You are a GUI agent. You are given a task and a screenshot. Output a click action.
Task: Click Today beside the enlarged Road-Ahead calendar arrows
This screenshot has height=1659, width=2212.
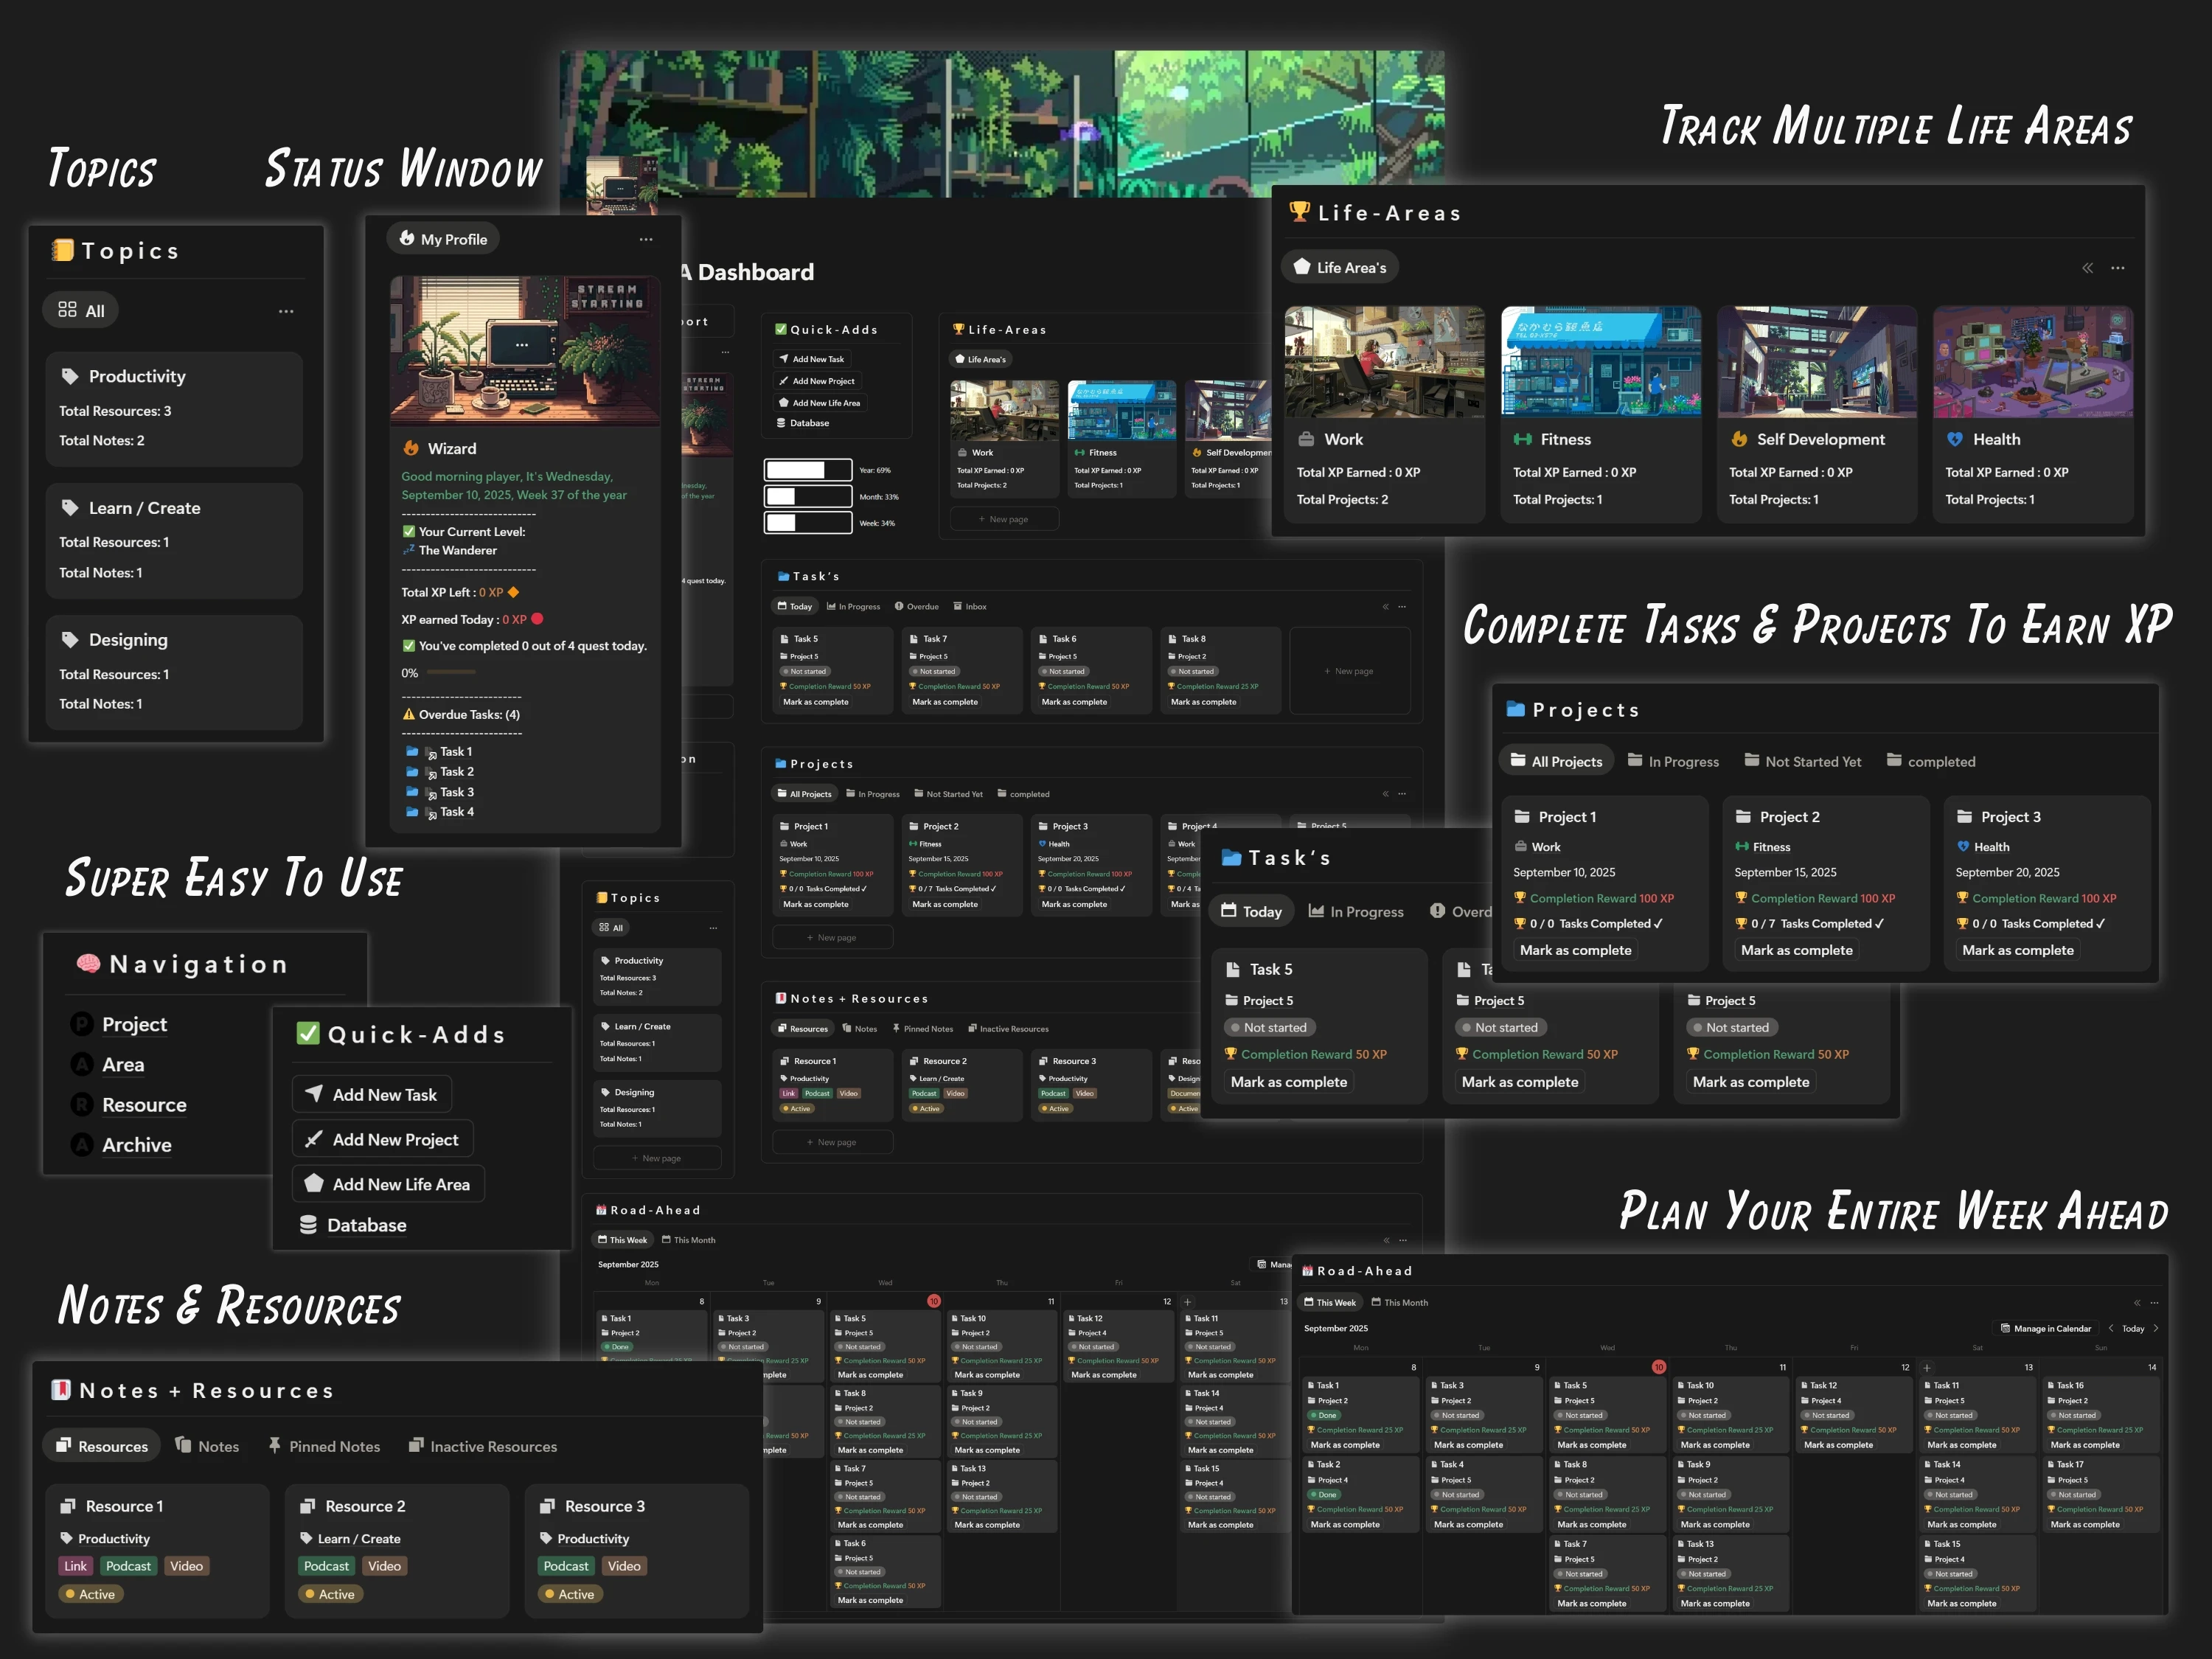[x=2133, y=1329]
